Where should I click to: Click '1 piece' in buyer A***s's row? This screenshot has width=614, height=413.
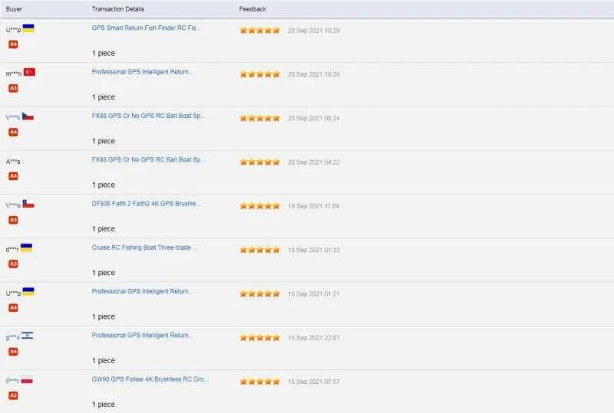click(104, 185)
